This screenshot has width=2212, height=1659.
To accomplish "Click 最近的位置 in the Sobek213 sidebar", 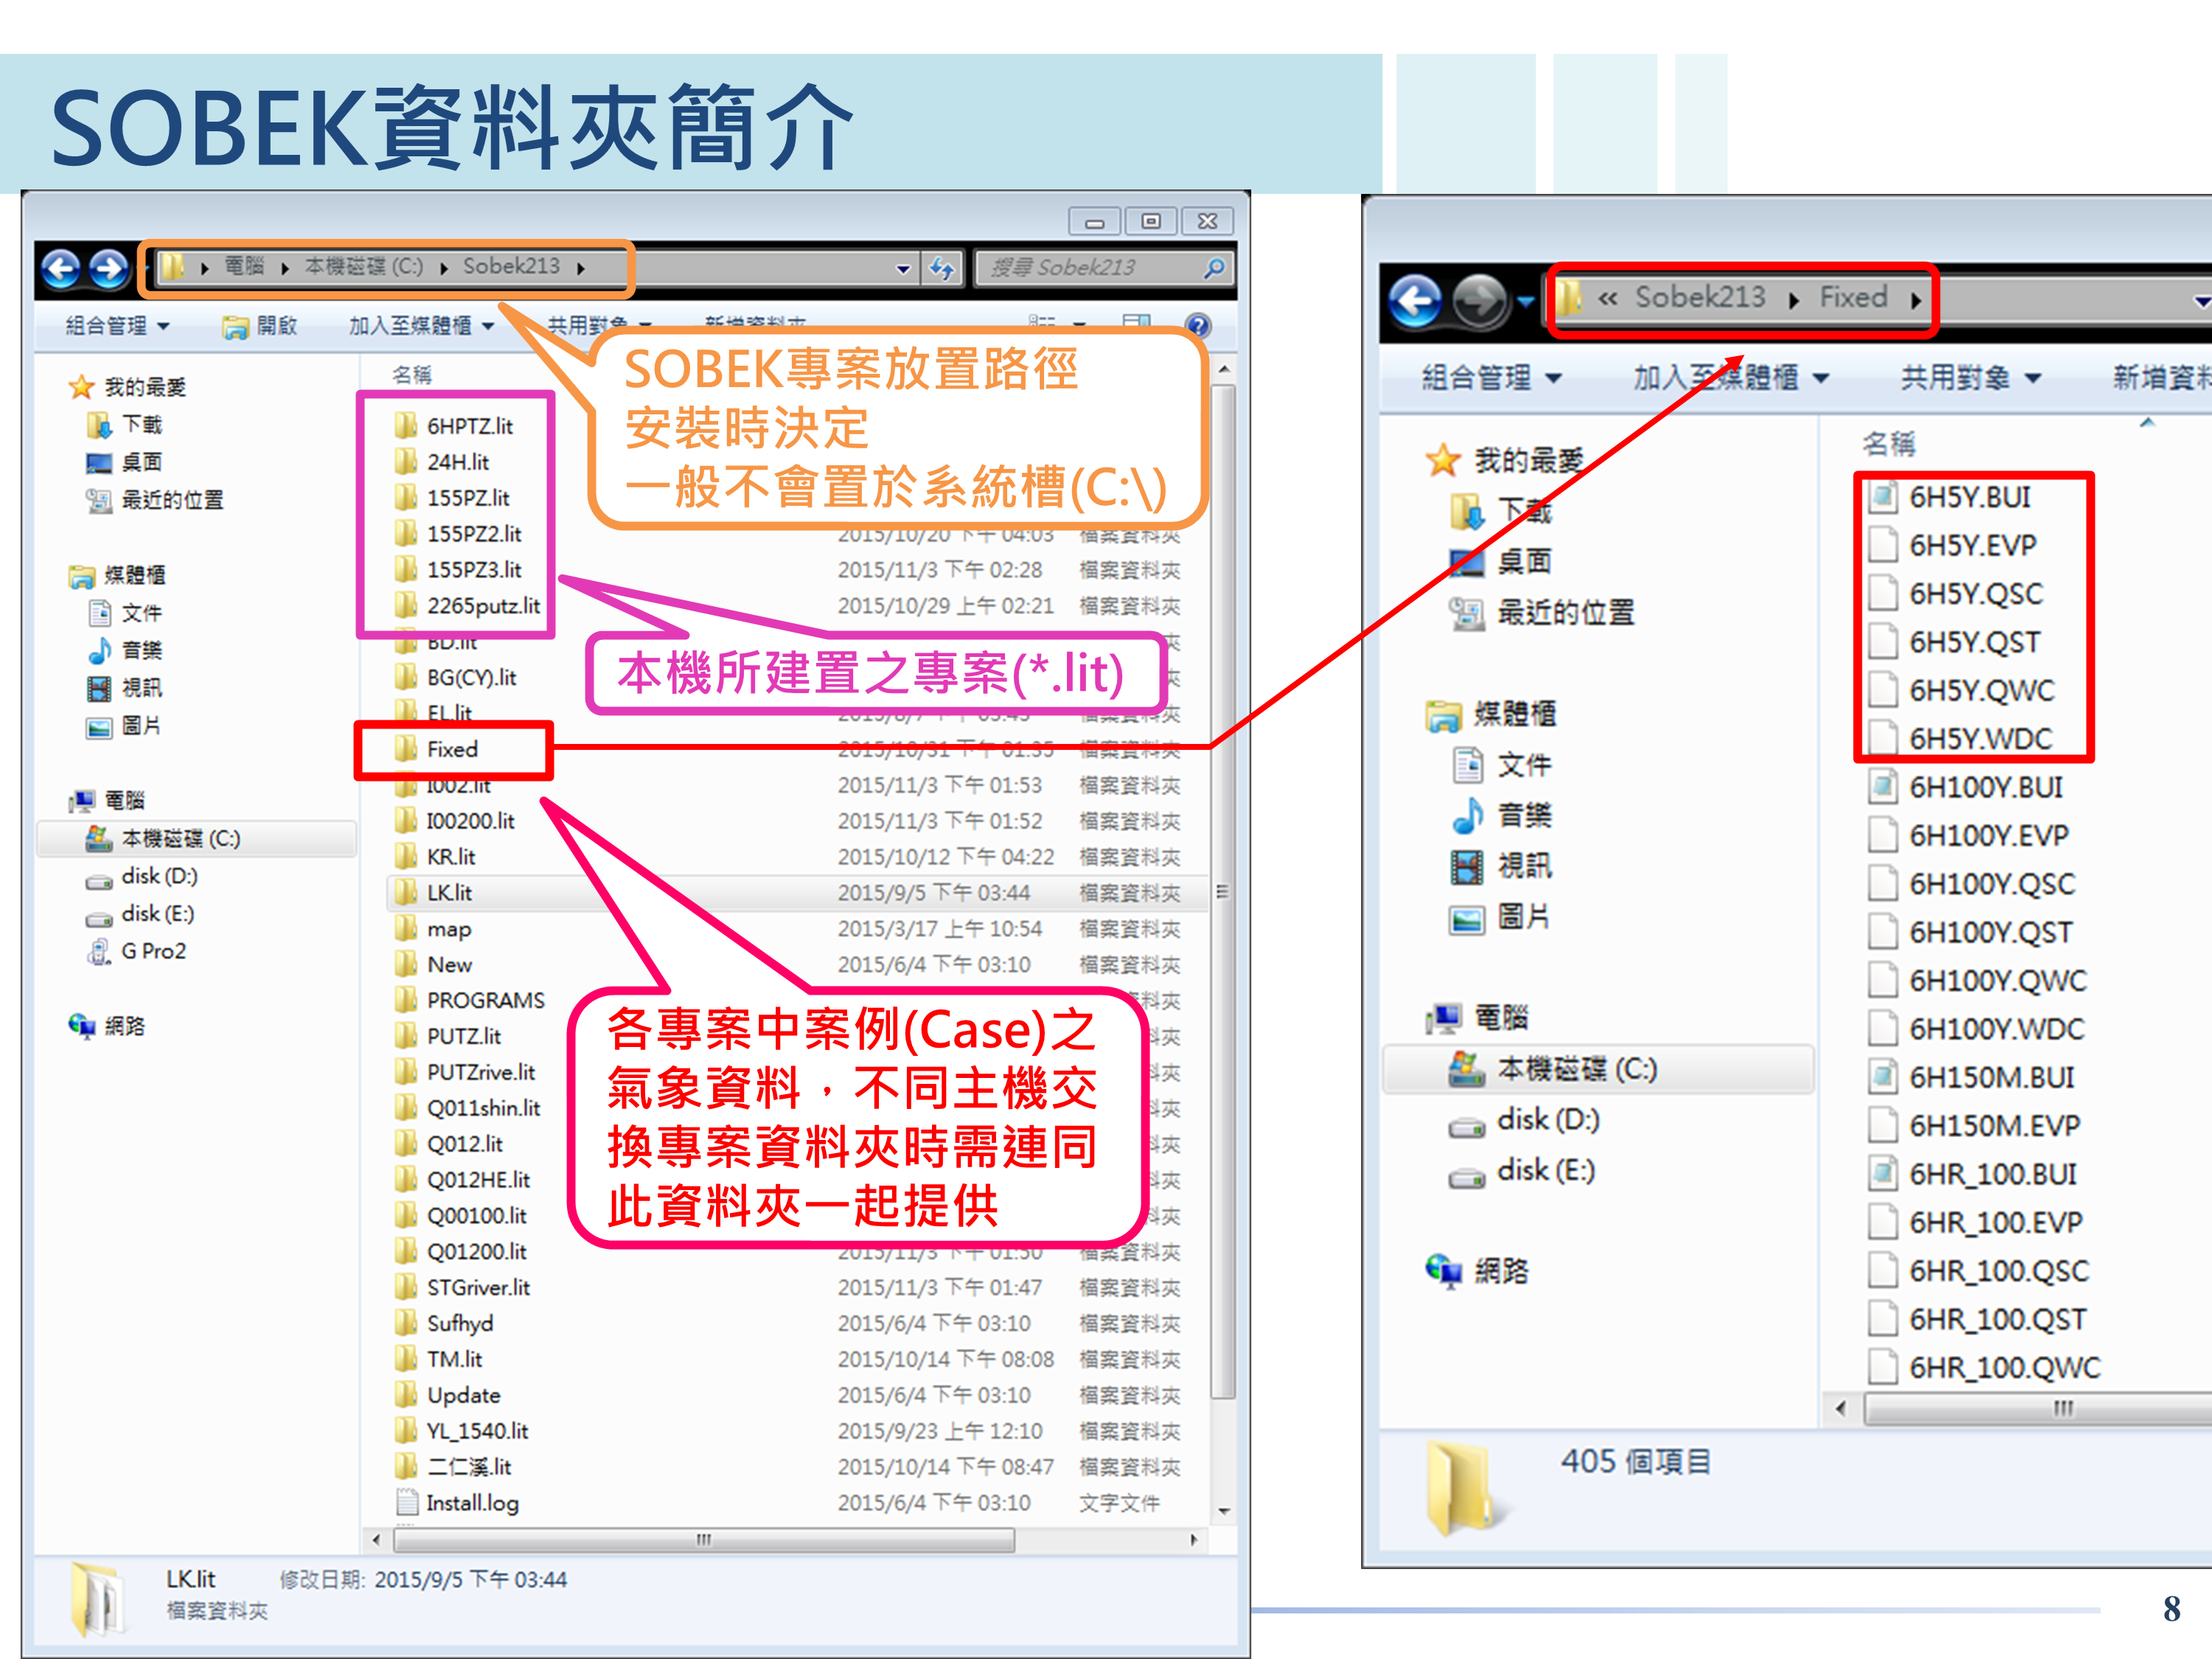I will 155,500.
